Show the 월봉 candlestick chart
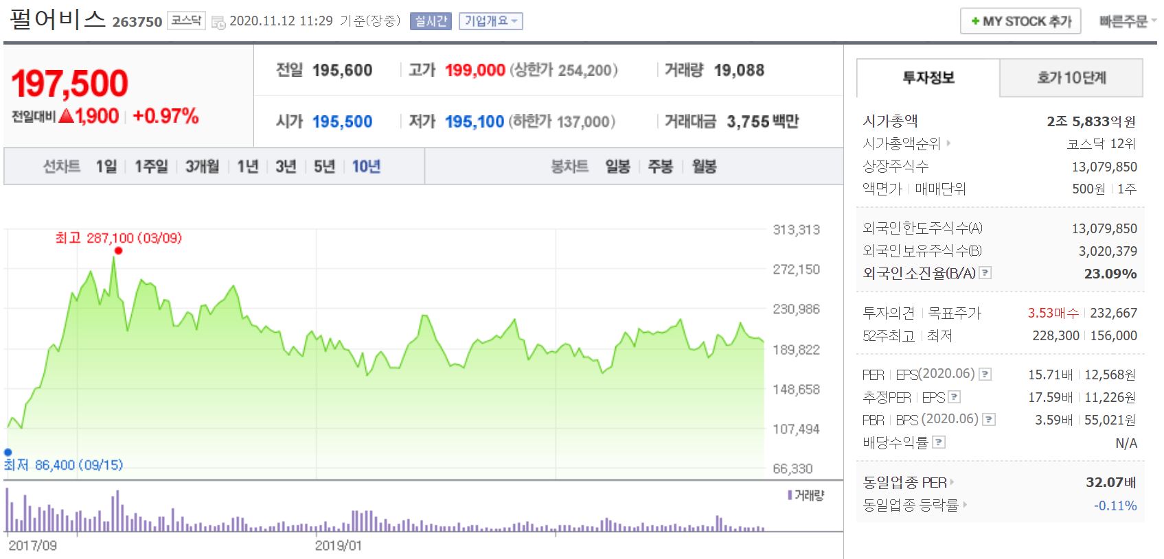The image size is (1164, 559). [x=704, y=167]
